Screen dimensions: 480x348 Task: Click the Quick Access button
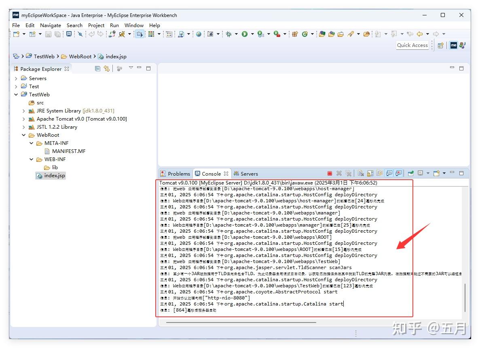coord(412,45)
